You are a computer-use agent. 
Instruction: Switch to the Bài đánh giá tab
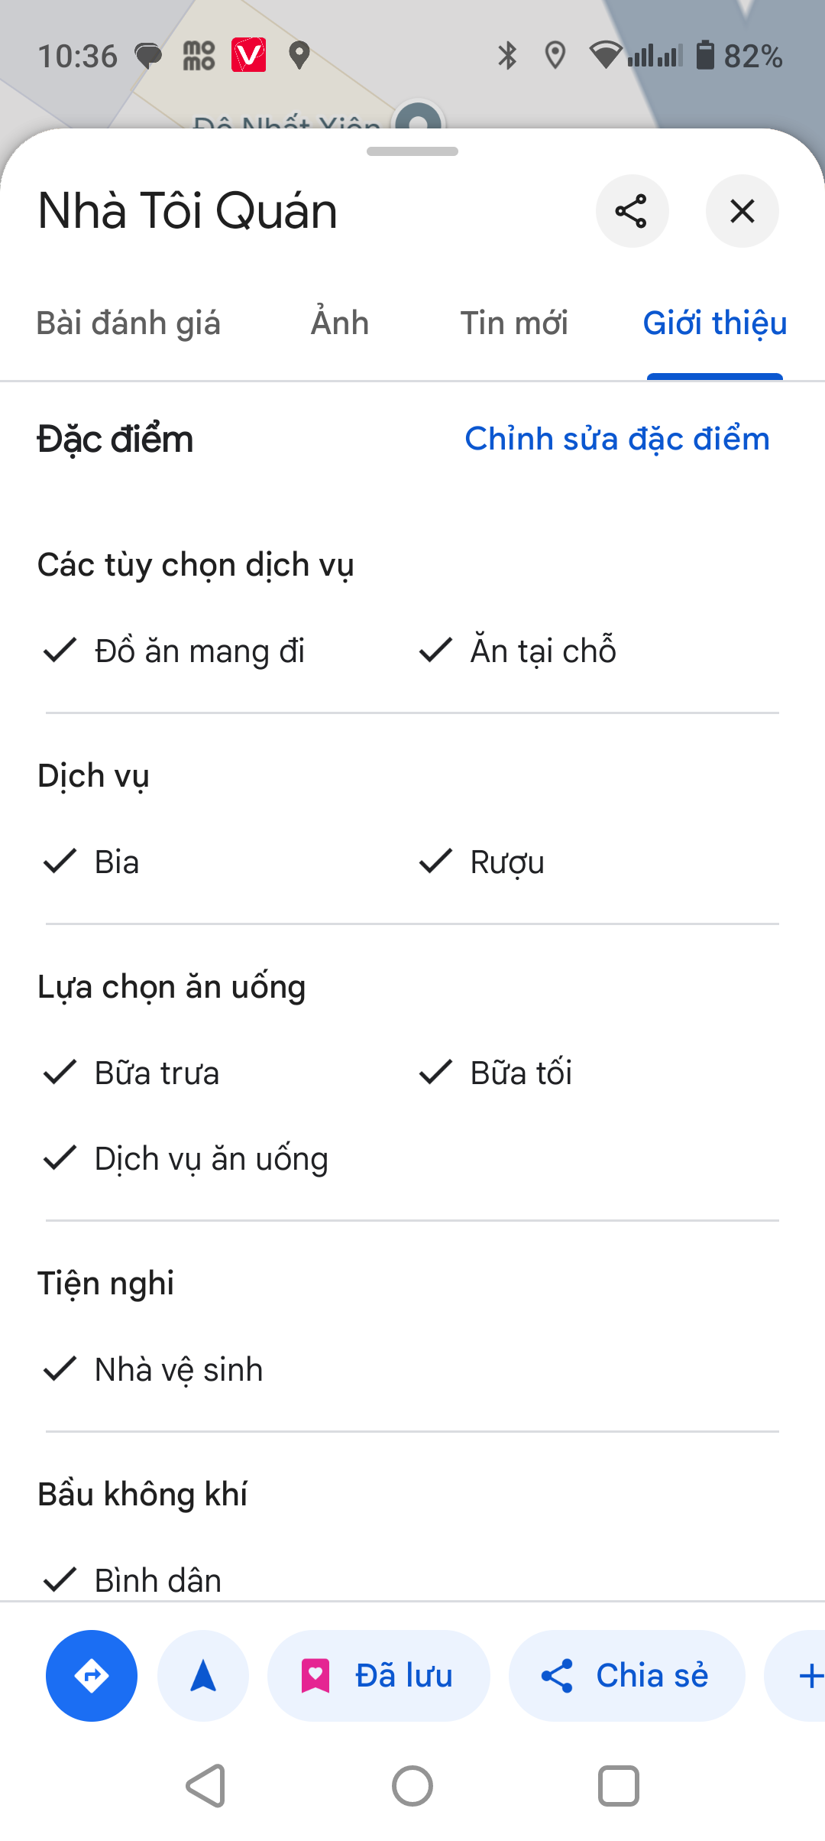tap(128, 323)
